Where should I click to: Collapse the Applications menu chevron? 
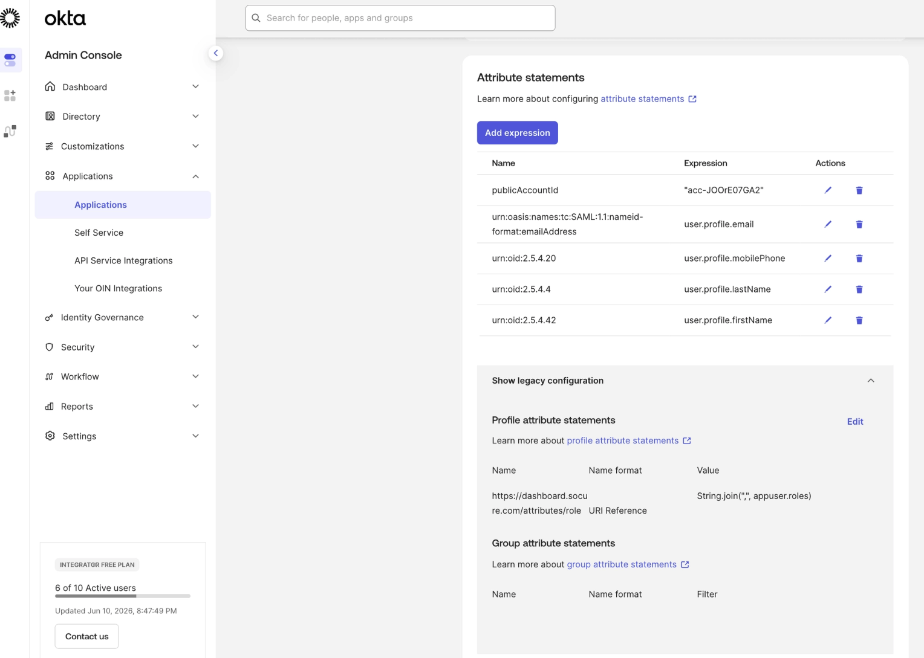[x=195, y=176]
